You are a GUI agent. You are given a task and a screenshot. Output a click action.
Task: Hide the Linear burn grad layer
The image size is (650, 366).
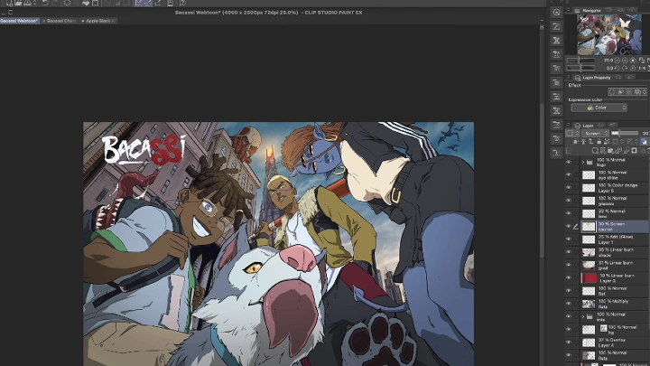click(569, 265)
